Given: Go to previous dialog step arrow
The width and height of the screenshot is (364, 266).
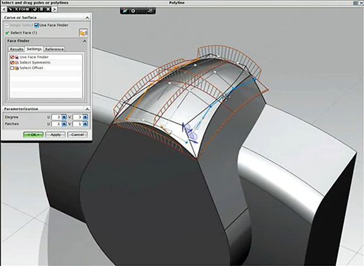Looking at the screenshot, I should point(4,9).
